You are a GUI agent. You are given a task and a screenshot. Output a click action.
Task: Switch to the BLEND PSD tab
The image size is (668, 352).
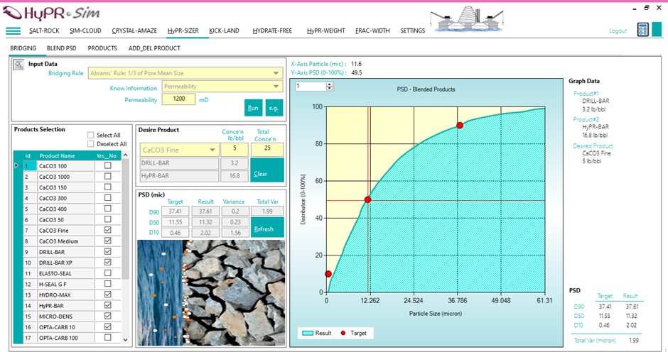[61, 48]
